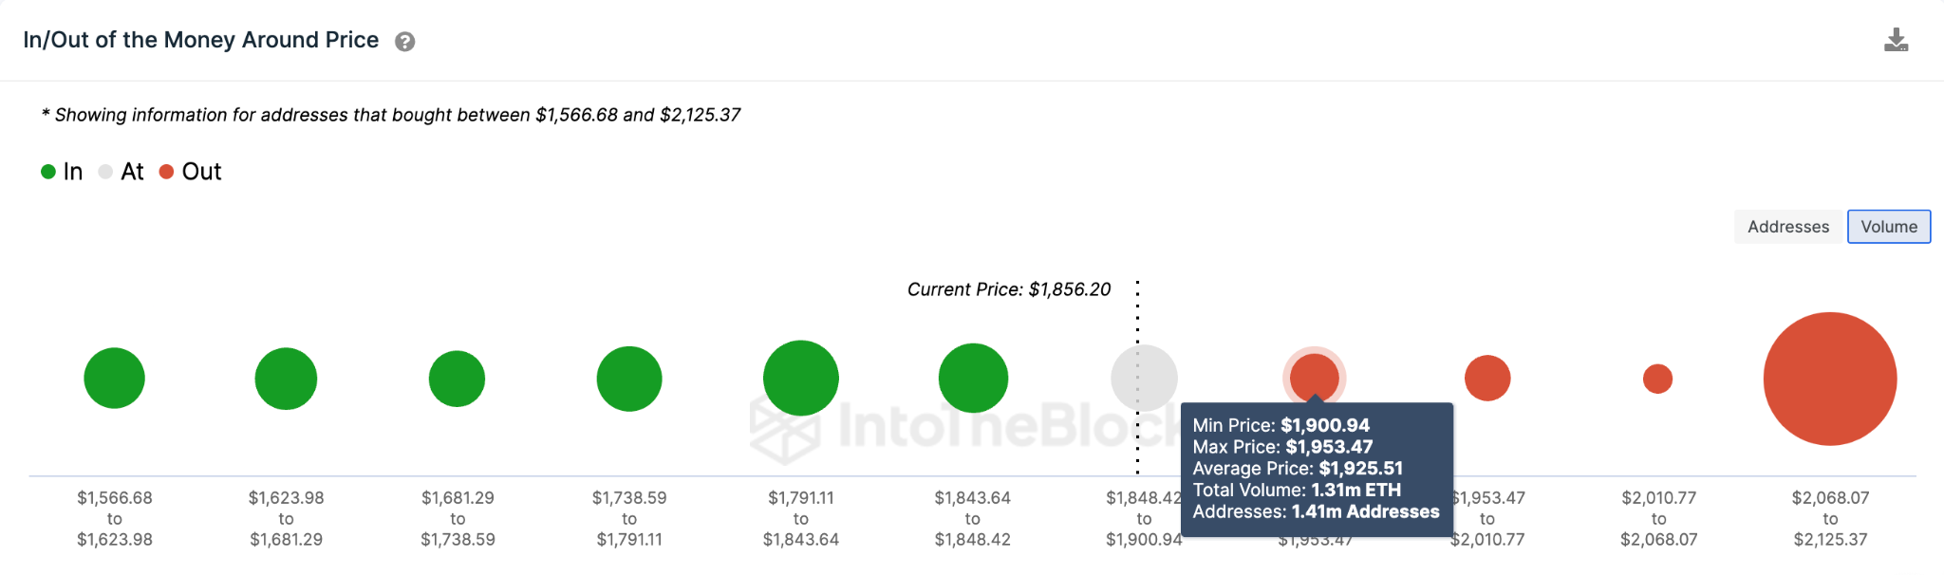Click the Current Price $1,856.20 label

(x=1009, y=289)
